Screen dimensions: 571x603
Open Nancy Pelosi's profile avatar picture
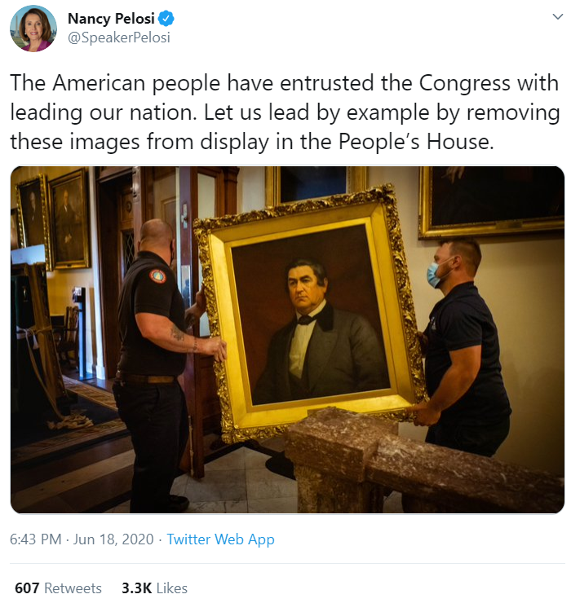(33, 28)
